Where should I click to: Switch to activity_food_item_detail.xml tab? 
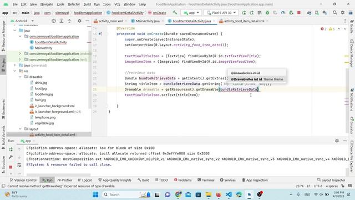click(244, 21)
